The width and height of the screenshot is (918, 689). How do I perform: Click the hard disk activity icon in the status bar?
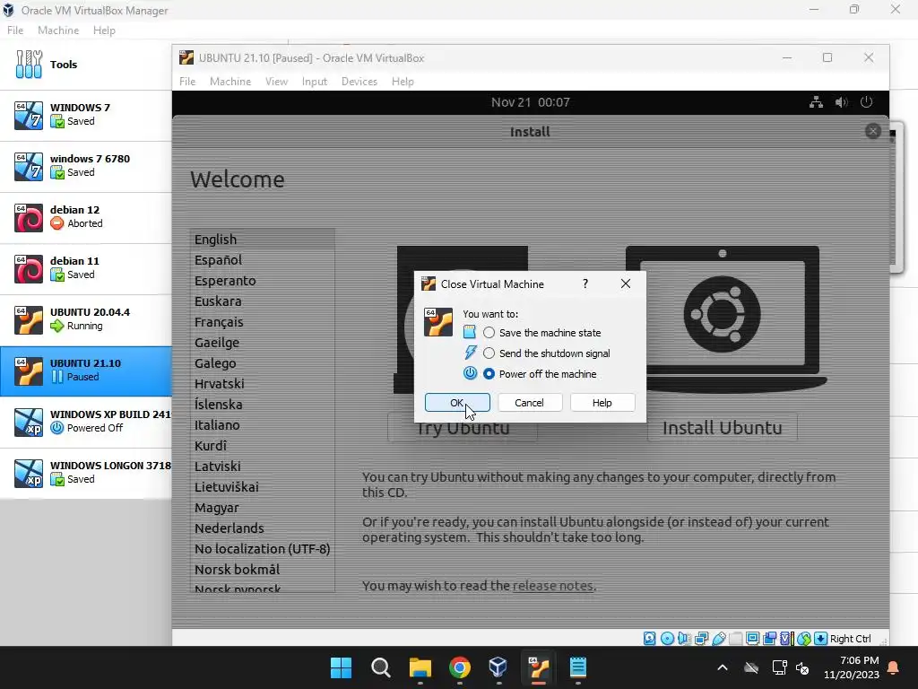[x=649, y=639]
